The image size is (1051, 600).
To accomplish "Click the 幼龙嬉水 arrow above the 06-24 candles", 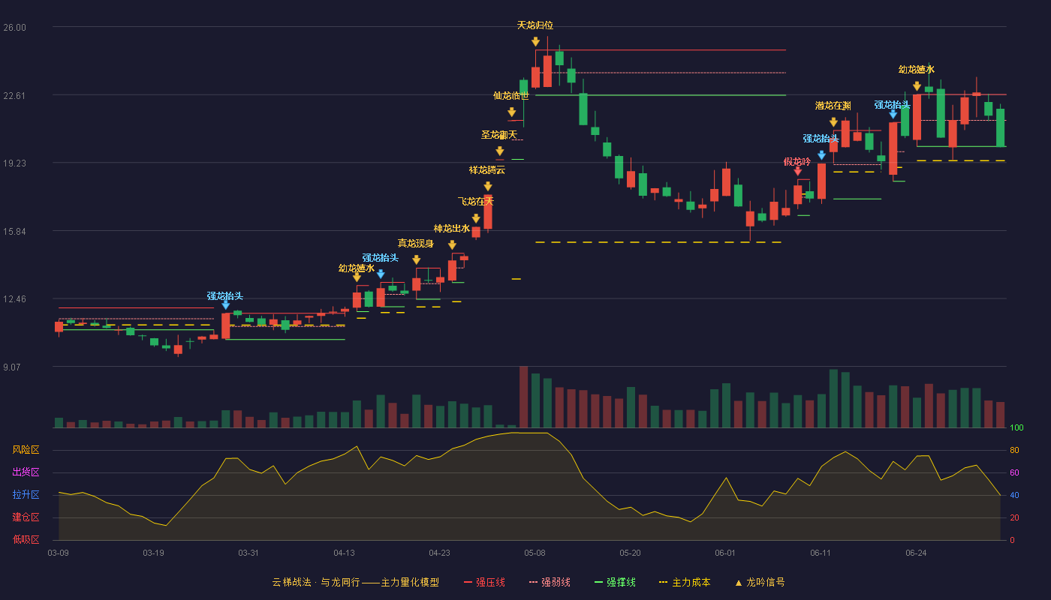I will (x=917, y=86).
